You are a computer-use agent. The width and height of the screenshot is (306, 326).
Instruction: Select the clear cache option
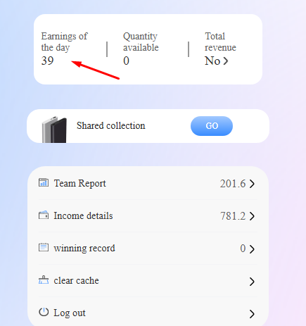click(148, 280)
